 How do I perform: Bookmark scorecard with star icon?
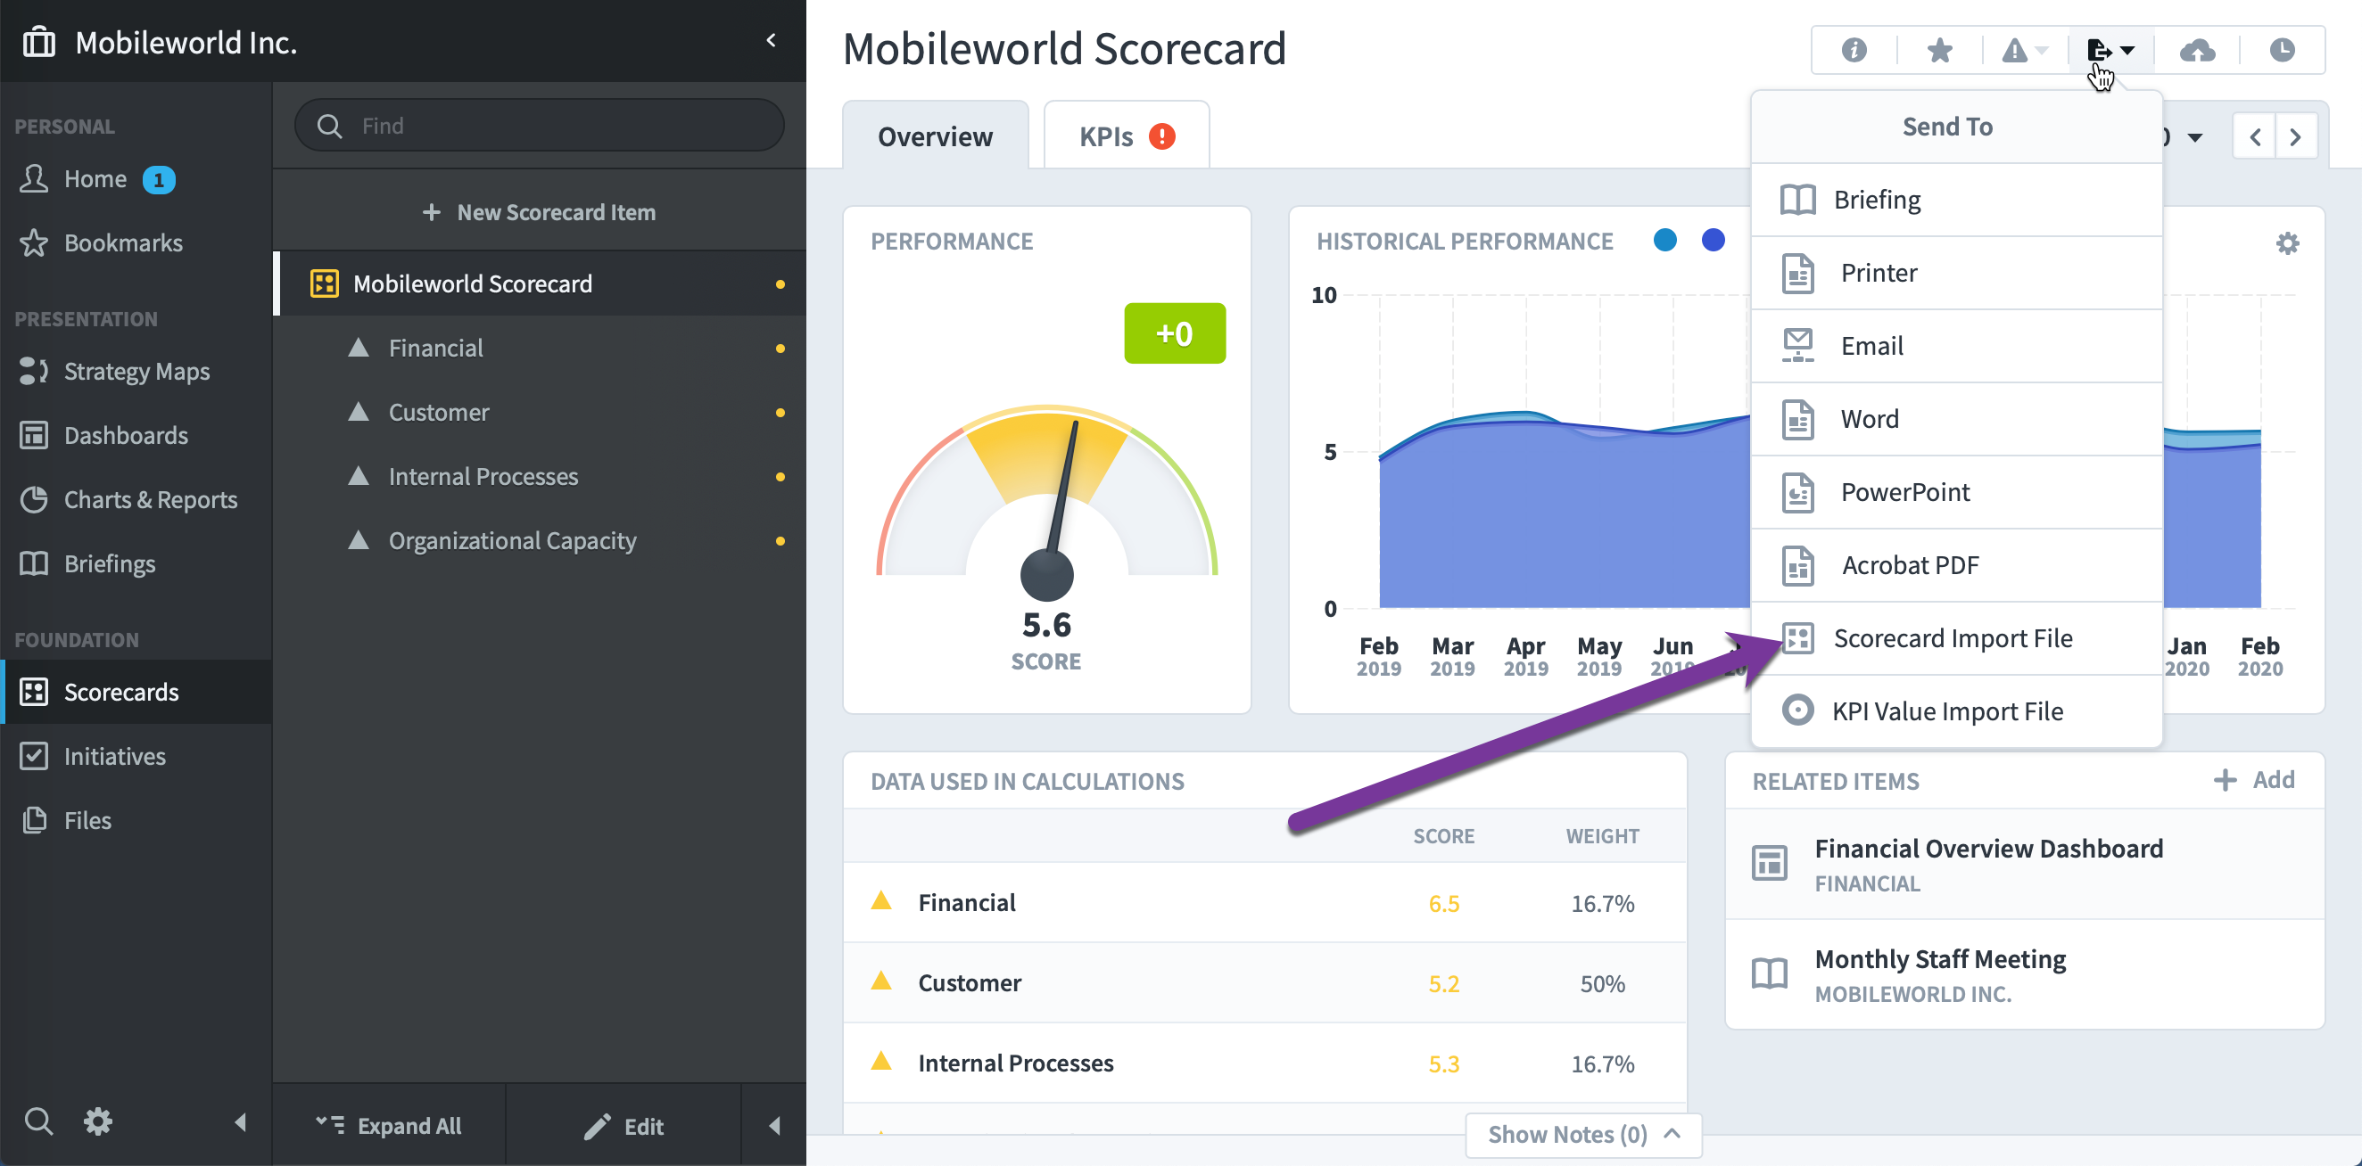click(1939, 50)
